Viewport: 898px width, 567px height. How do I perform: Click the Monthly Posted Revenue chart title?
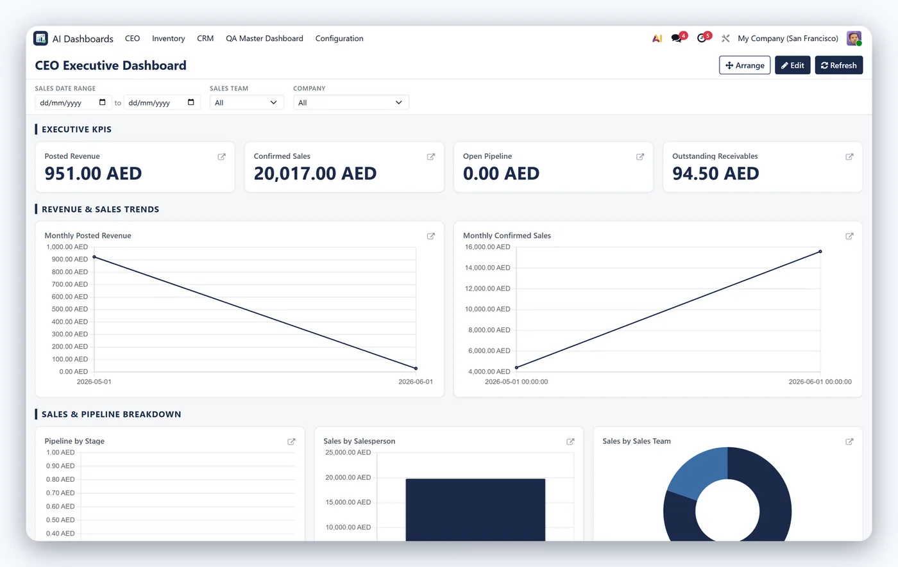click(x=88, y=236)
